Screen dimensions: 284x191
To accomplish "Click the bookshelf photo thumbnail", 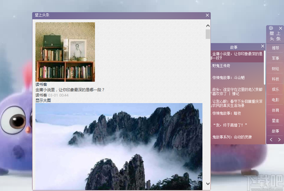I will 65,52.
